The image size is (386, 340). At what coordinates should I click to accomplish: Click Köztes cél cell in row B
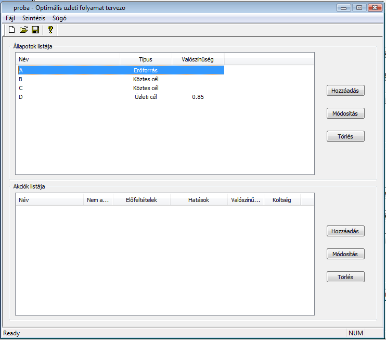pyautogui.click(x=146, y=79)
